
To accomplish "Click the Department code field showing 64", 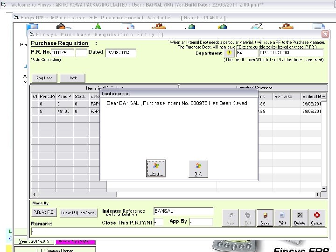I will pyautogui.click(x=247, y=53).
